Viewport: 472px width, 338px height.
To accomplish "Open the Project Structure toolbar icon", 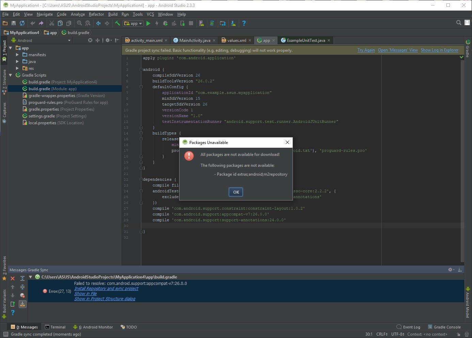I will pyautogui.click(x=223, y=23).
